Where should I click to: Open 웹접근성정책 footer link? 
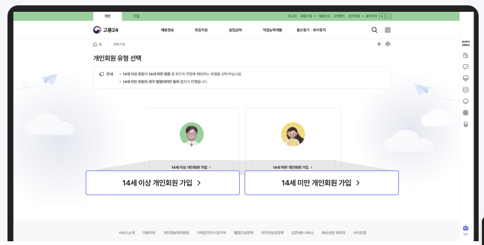[244, 233]
